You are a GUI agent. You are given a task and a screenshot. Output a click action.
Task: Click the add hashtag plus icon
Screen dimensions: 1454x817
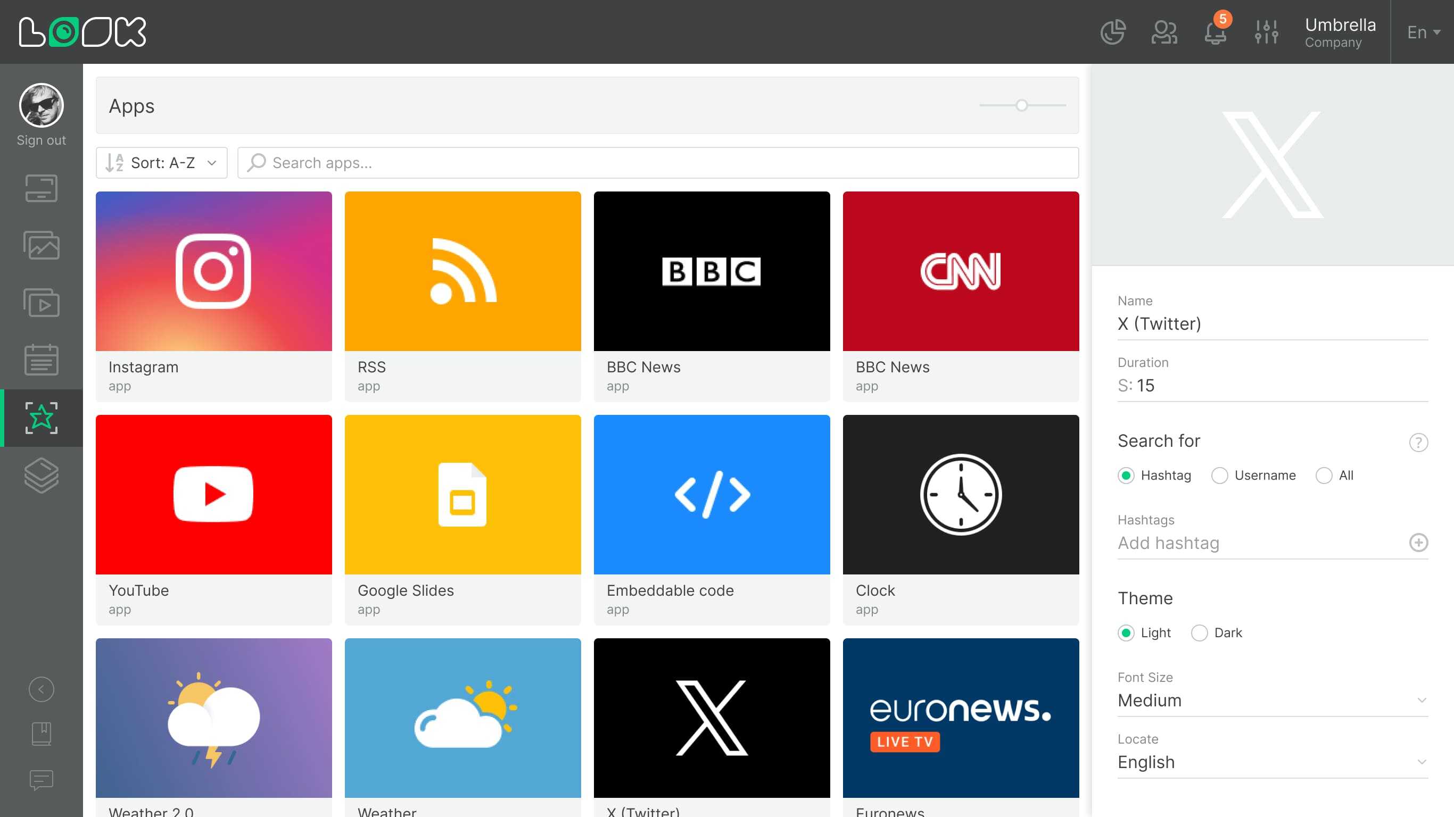[1418, 543]
